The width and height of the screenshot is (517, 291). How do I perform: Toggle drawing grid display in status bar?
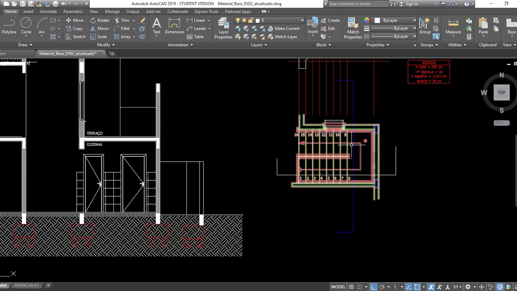click(351, 287)
